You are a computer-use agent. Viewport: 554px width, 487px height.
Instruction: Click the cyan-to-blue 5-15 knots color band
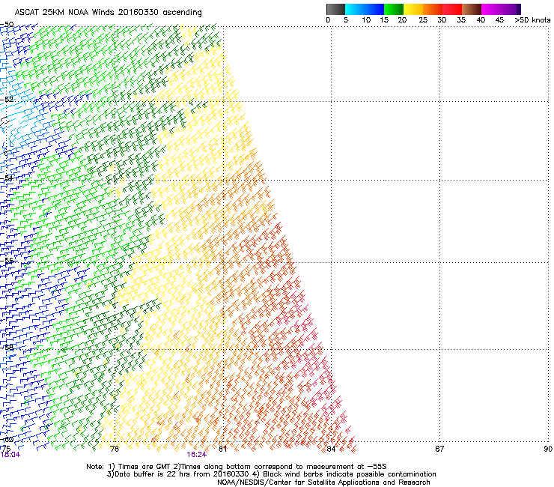[365, 9]
